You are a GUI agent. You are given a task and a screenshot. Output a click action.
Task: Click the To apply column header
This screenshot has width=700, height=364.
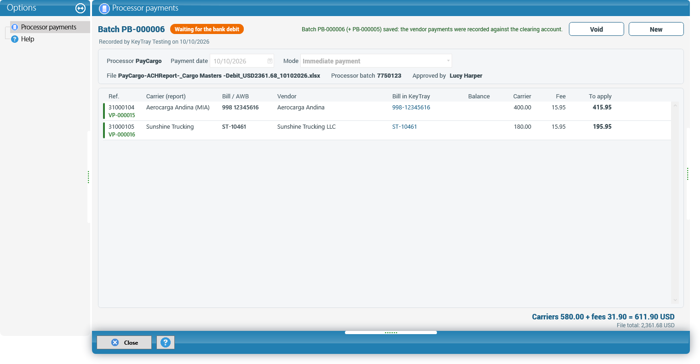[x=600, y=97]
